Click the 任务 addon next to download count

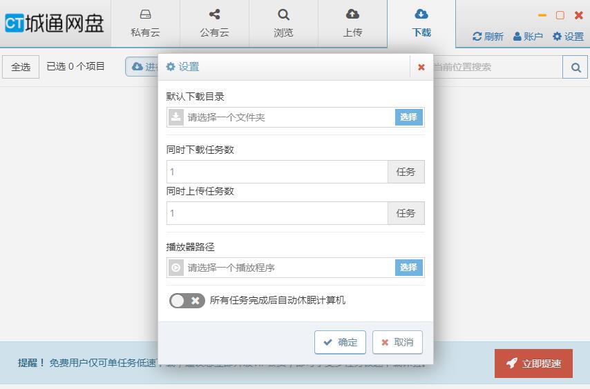406,172
